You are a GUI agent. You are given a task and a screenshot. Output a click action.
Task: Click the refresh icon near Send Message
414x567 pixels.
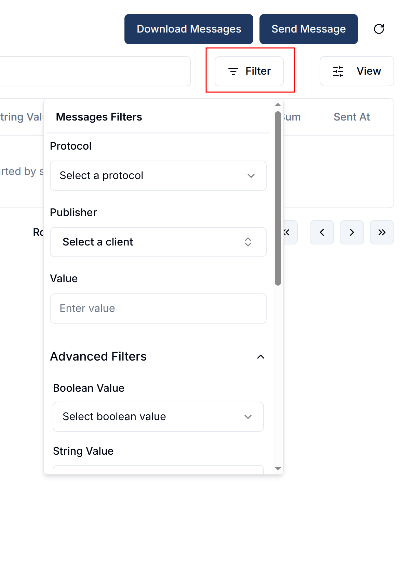(379, 29)
